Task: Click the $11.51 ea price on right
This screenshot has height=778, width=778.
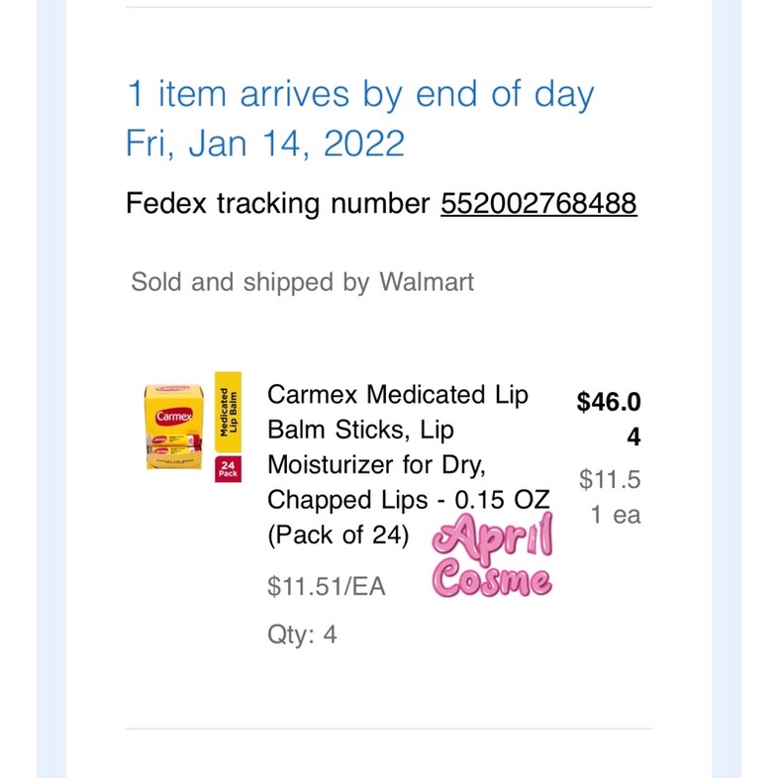Action: coord(610,497)
